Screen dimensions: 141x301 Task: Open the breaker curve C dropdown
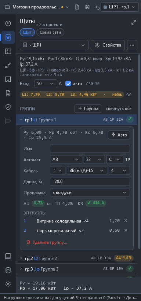click(115, 159)
